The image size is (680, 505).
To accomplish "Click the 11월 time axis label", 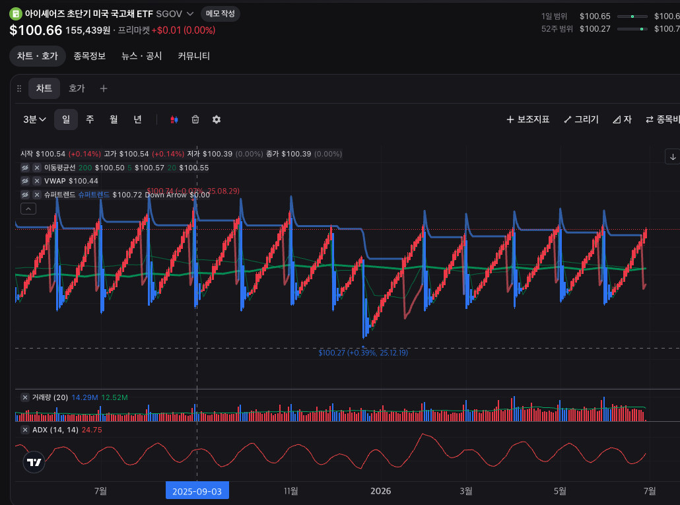I will 291,491.
